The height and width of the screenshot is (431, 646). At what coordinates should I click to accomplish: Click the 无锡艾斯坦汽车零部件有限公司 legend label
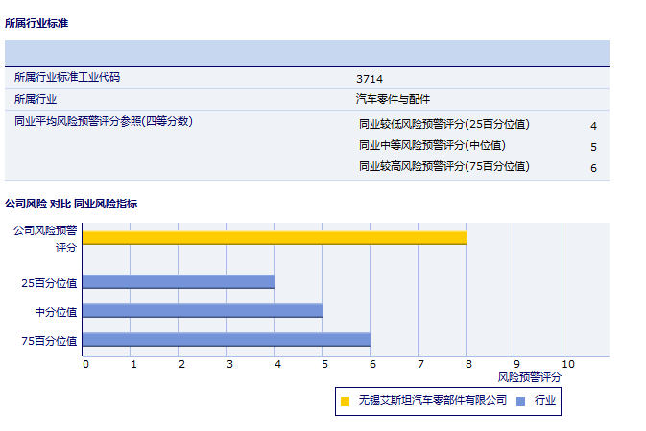(x=432, y=400)
